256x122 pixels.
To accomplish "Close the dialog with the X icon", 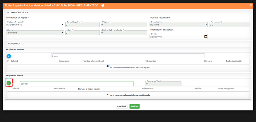I will 251,5.
